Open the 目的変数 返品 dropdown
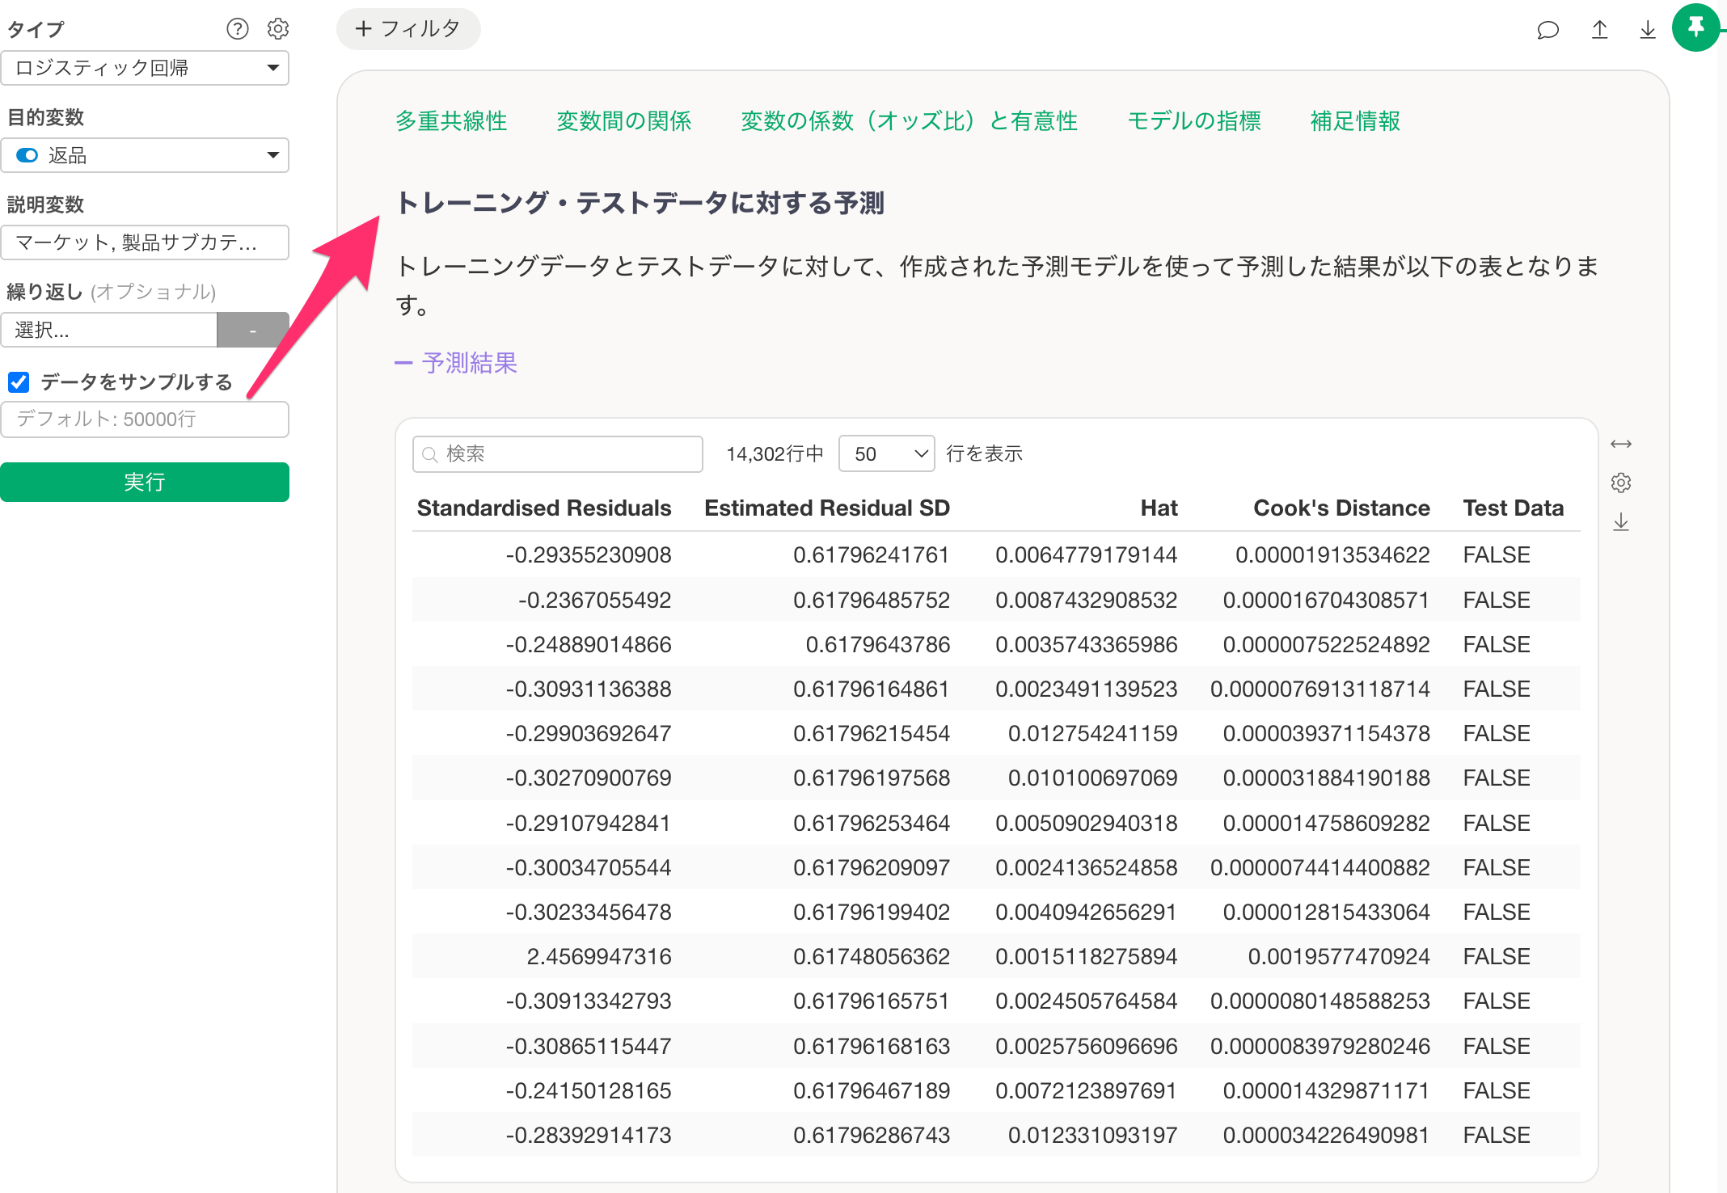This screenshot has width=1727, height=1193. tap(145, 155)
